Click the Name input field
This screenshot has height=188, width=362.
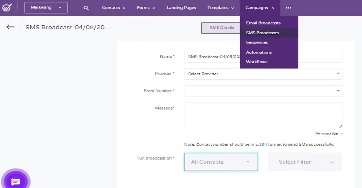263,57
